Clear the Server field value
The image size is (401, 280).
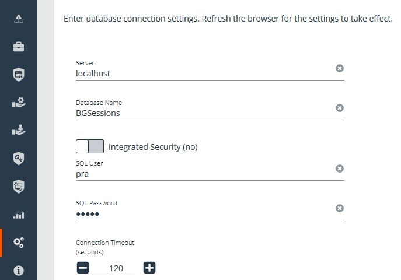pos(339,68)
